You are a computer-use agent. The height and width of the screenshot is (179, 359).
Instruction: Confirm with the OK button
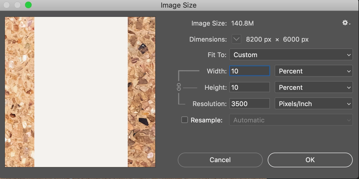[310, 160]
